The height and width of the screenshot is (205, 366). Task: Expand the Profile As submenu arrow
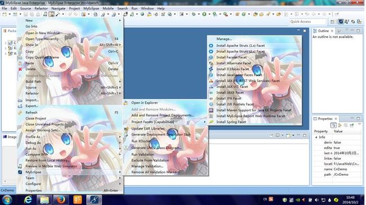[120, 137]
